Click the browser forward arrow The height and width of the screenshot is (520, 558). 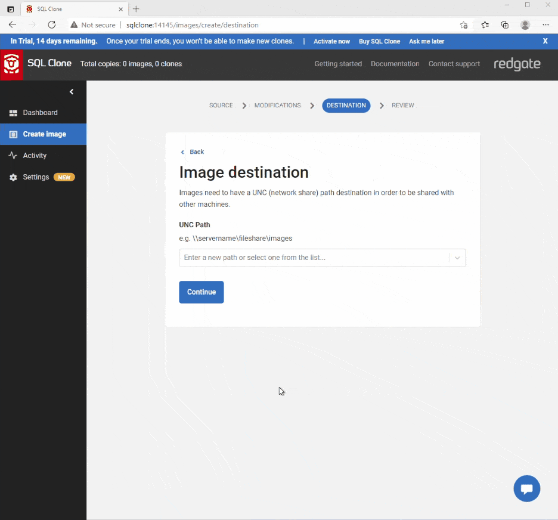pyautogui.click(x=32, y=25)
